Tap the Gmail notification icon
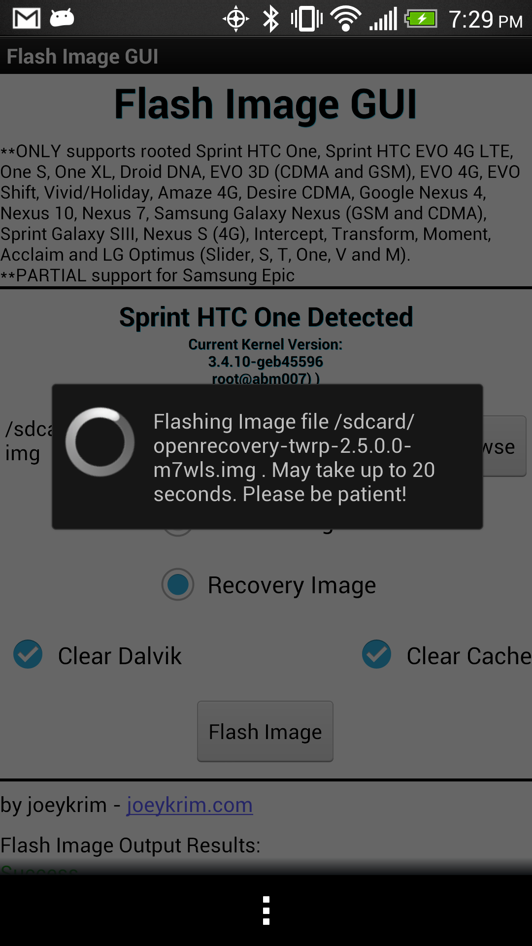Viewport: 532px width, 946px height. pyautogui.click(x=27, y=19)
